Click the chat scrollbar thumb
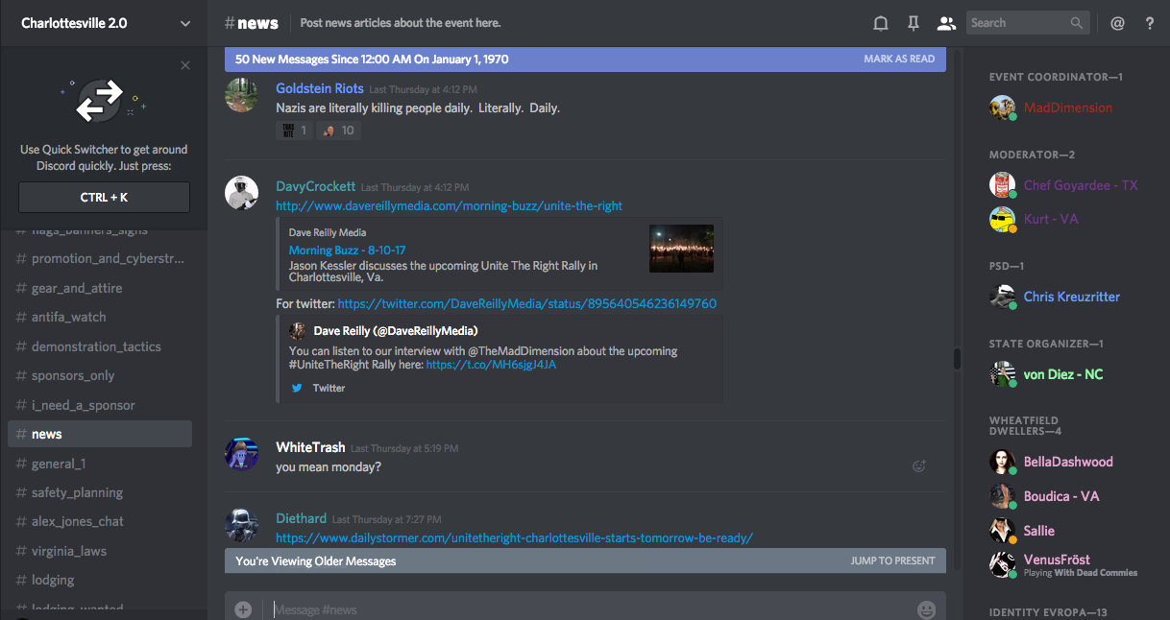Screen dimensions: 1170x620 [957, 359]
